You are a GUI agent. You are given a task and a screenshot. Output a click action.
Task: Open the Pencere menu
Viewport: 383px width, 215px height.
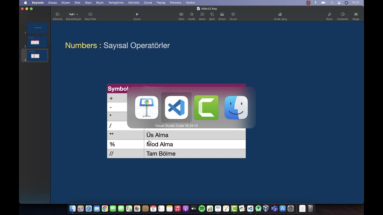click(175, 3)
